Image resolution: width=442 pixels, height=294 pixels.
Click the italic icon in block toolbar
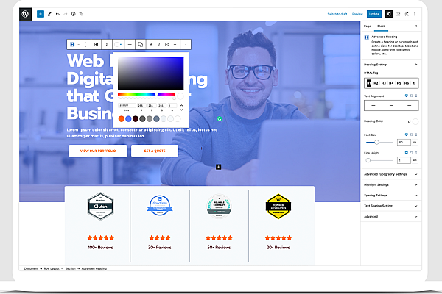tap(158, 45)
